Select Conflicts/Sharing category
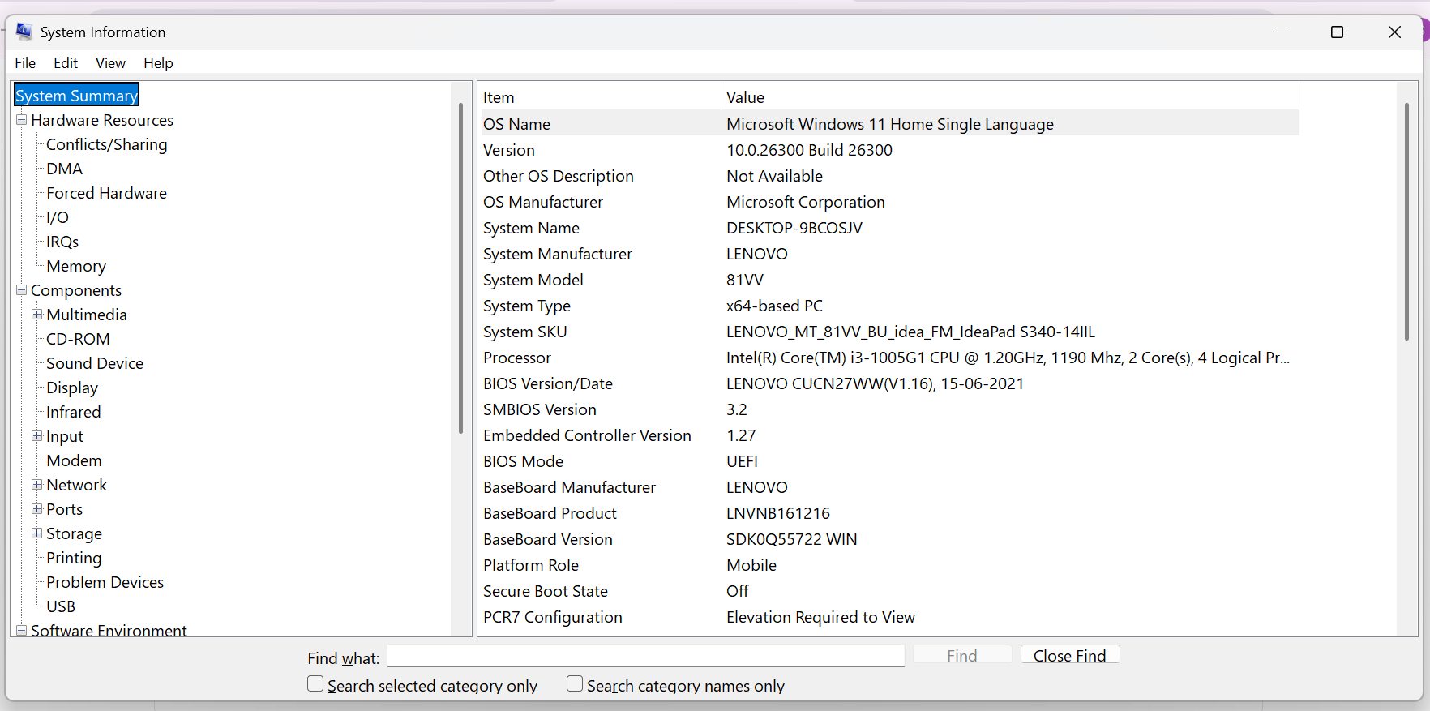1430x711 pixels. 107,144
